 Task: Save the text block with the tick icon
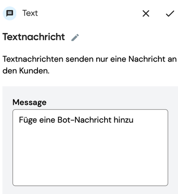click(x=170, y=14)
